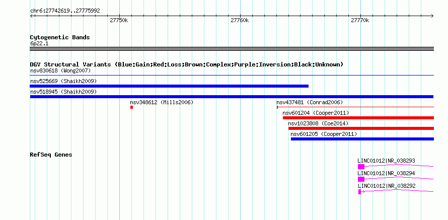Image resolution: width=448 pixels, height=220 pixels.
Task: Click the 27760k ruler position label
Action: coord(240,20)
